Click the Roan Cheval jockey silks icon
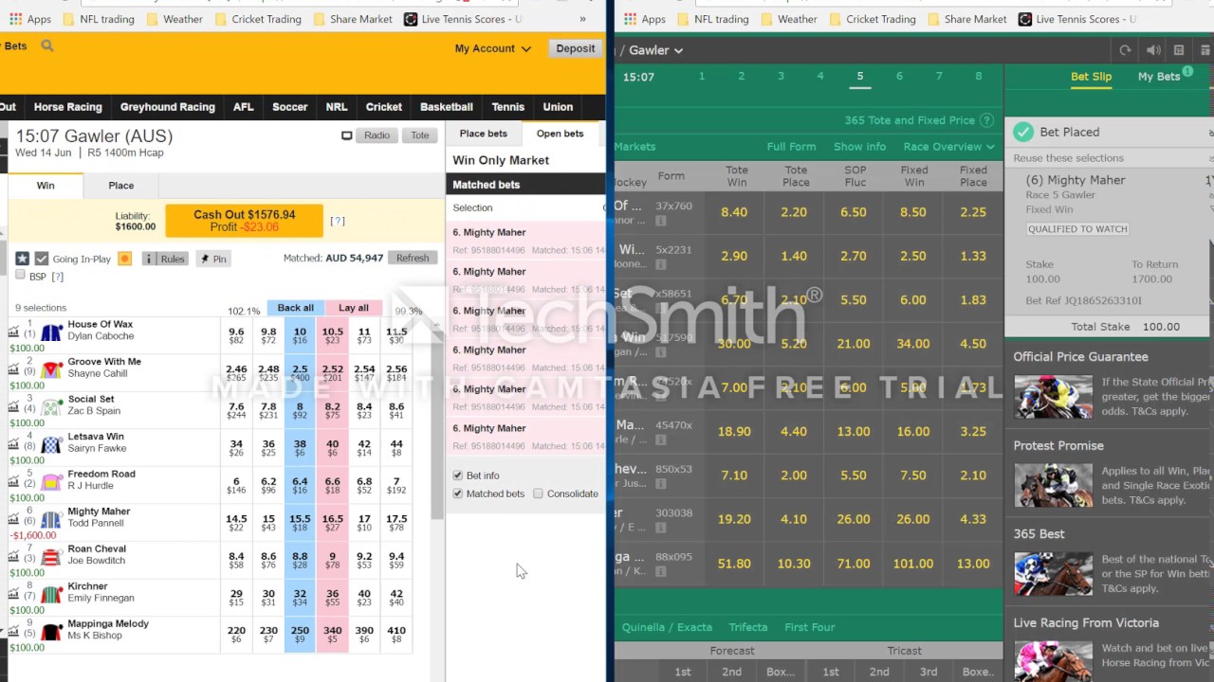The width and height of the screenshot is (1214, 682). click(x=51, y=556)
